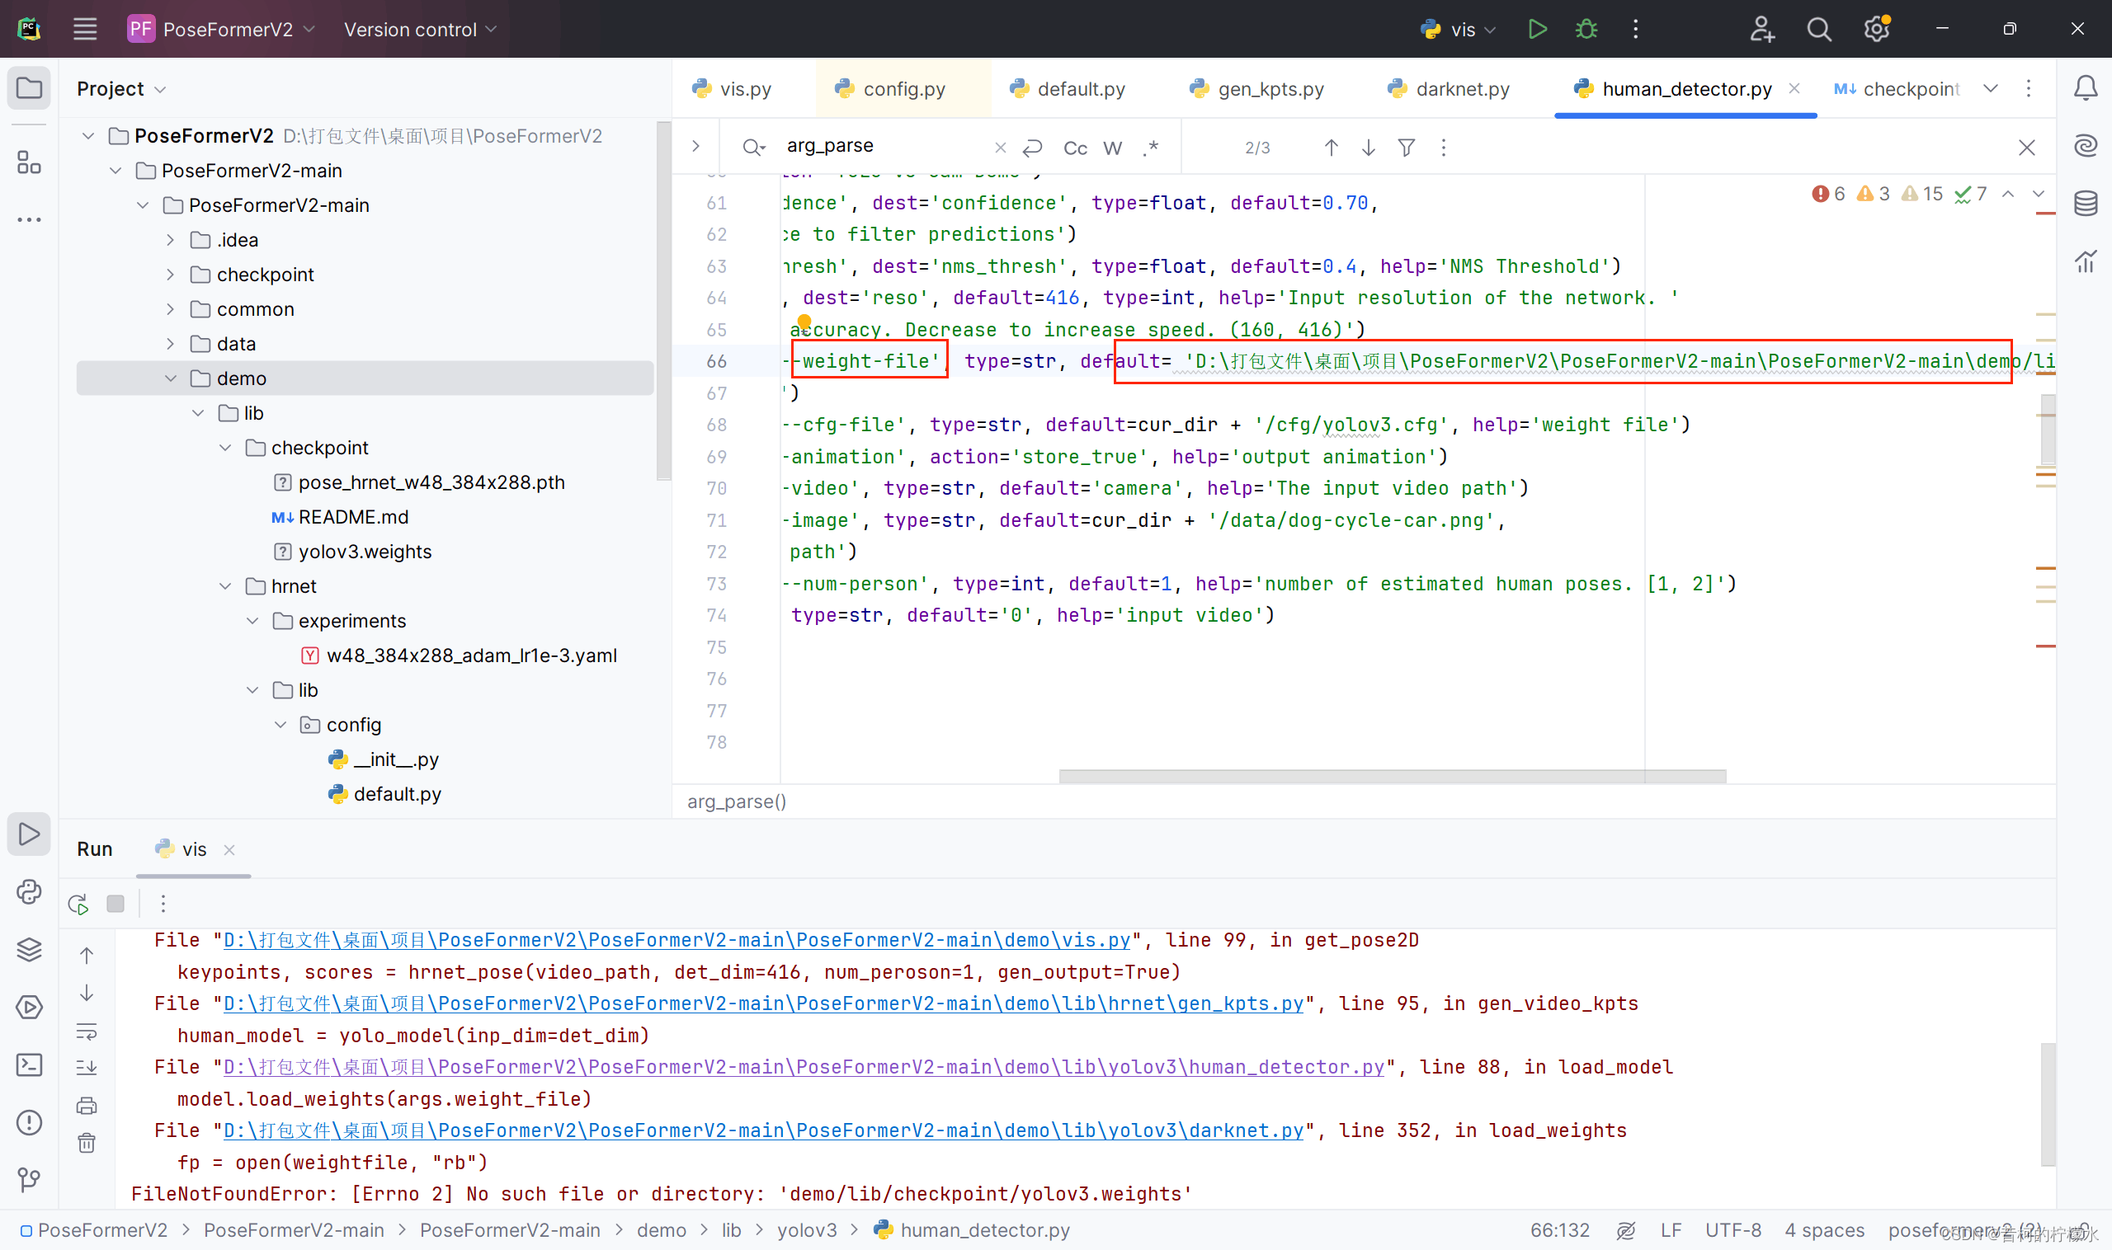Toggle whole Words (W) search option
The image size is (2112, 1250).
[1112, 148]
